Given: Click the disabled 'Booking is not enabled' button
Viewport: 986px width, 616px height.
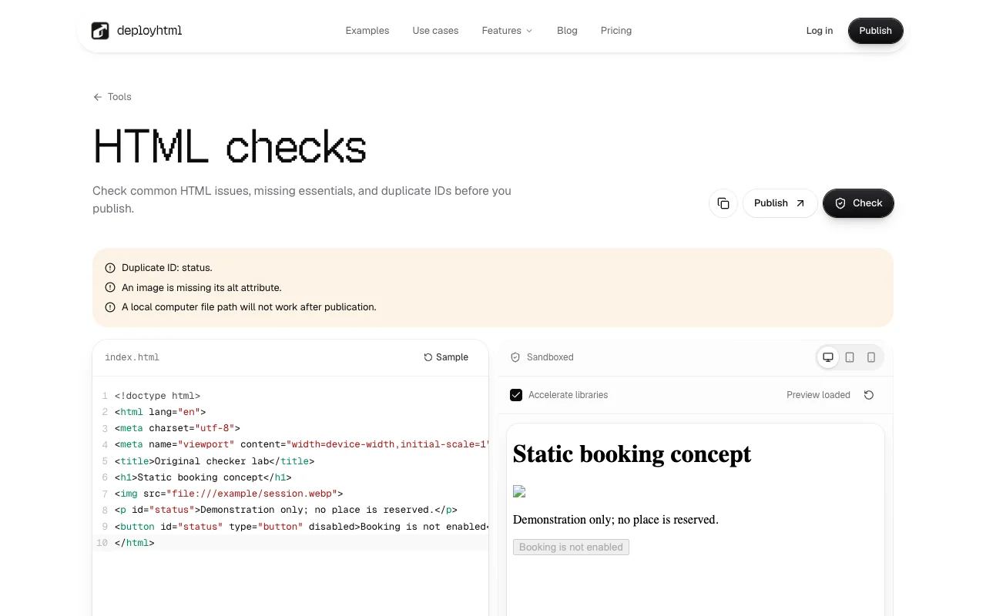Looking at the screenshot, I should pos(571,547).
